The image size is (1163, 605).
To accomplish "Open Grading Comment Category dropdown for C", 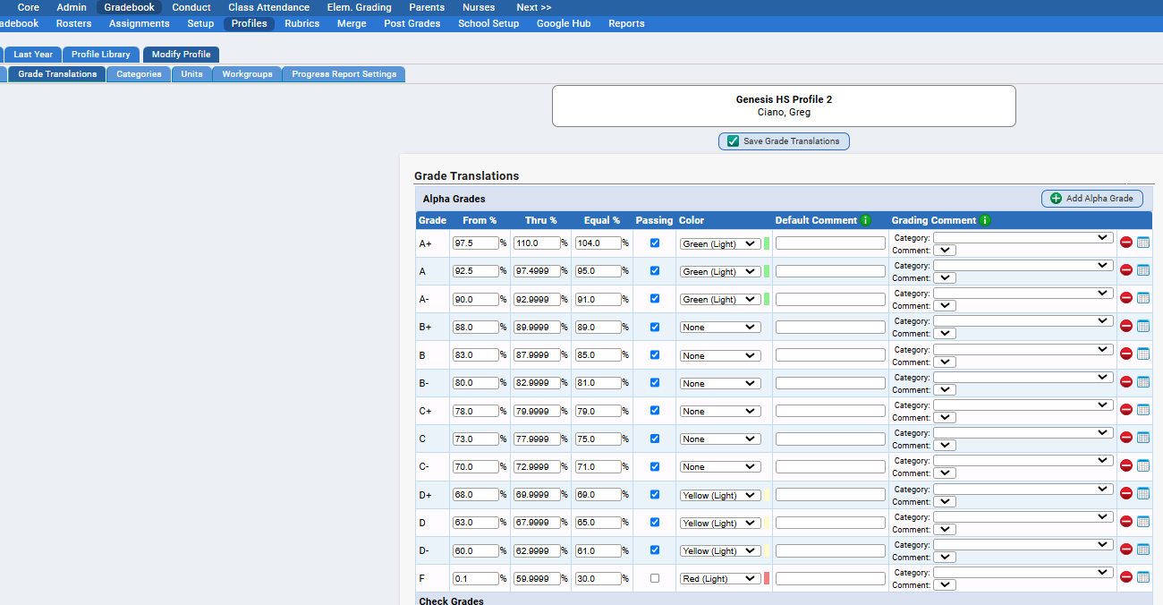I will pos(1023,432).
